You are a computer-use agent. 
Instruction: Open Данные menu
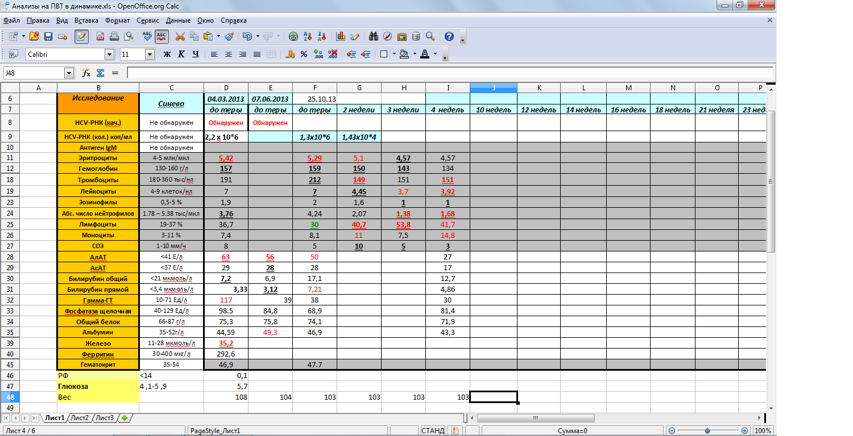point(179,20)
